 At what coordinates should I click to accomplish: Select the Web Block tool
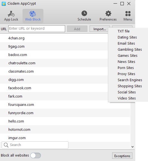click(x=33, y=16)
